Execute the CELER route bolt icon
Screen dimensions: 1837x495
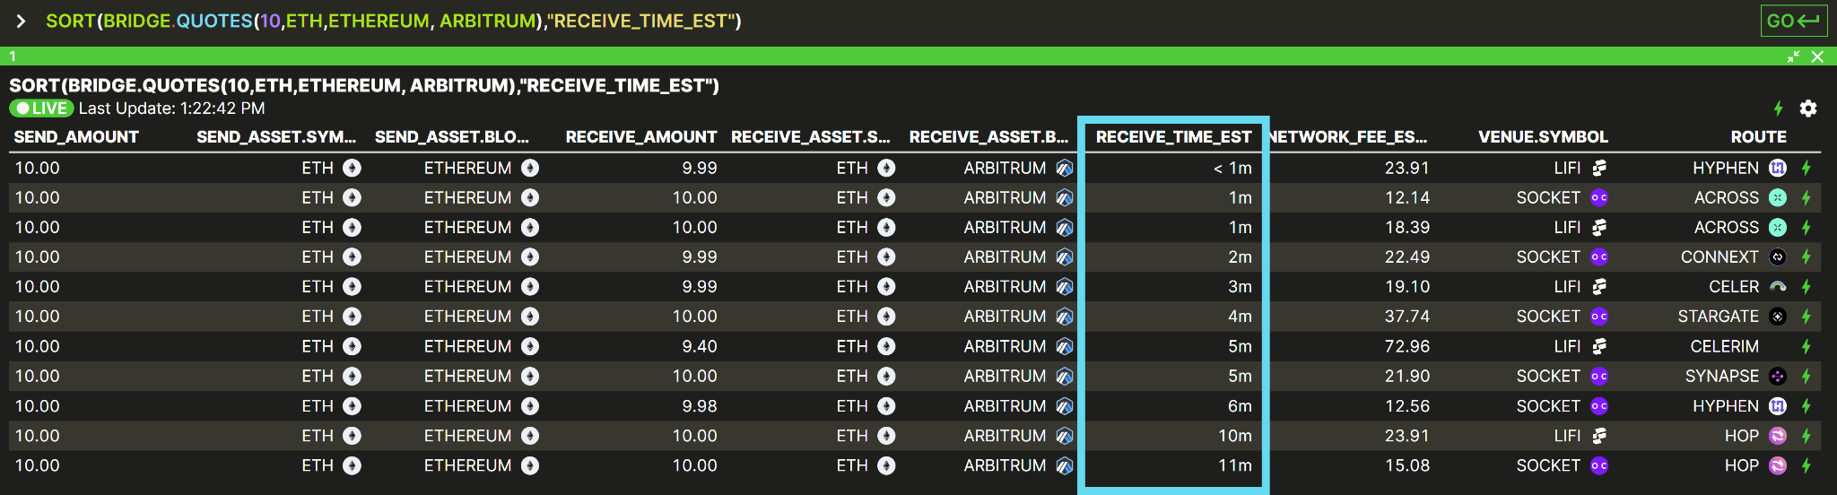tap(1806, 287)
